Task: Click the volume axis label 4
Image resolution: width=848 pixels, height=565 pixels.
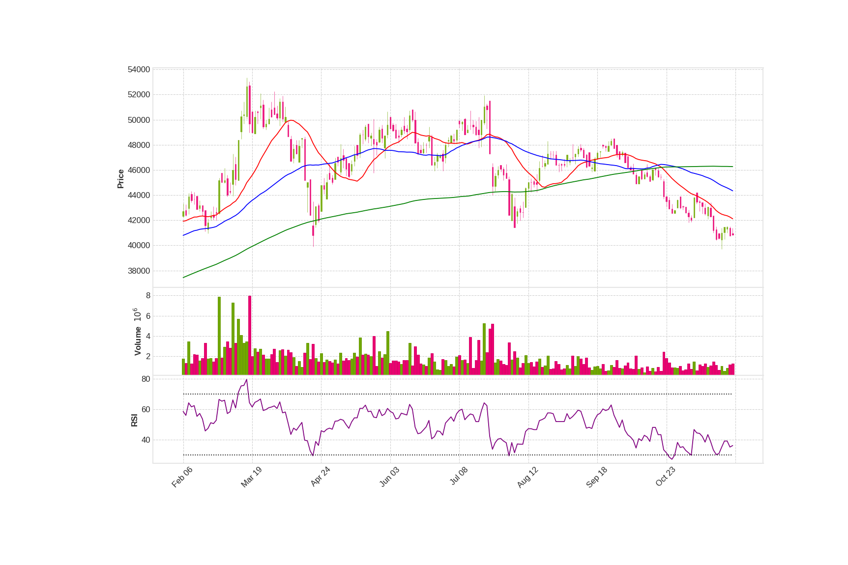Action: (x=148, y=337)
